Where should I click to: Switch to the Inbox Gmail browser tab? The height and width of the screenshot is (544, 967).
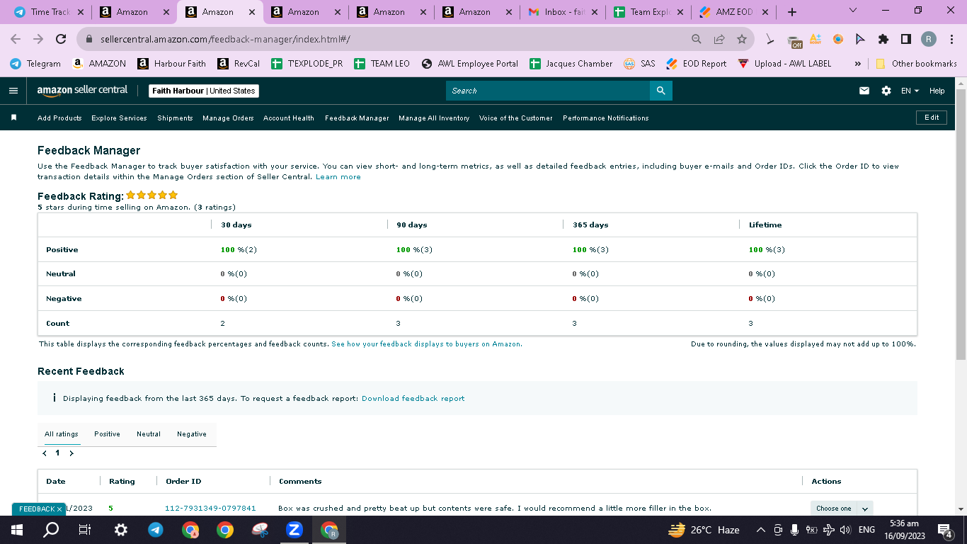(x=563, y=12)
